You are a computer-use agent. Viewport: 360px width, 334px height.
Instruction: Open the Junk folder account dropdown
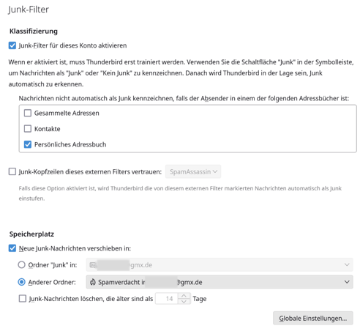click(220, 265)
